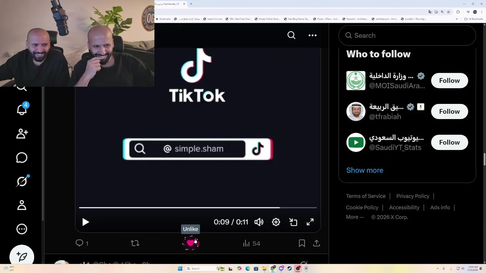This screenshot has height=273, width=486.
Task: Open video playback settings gear
Action: point(276,222)
